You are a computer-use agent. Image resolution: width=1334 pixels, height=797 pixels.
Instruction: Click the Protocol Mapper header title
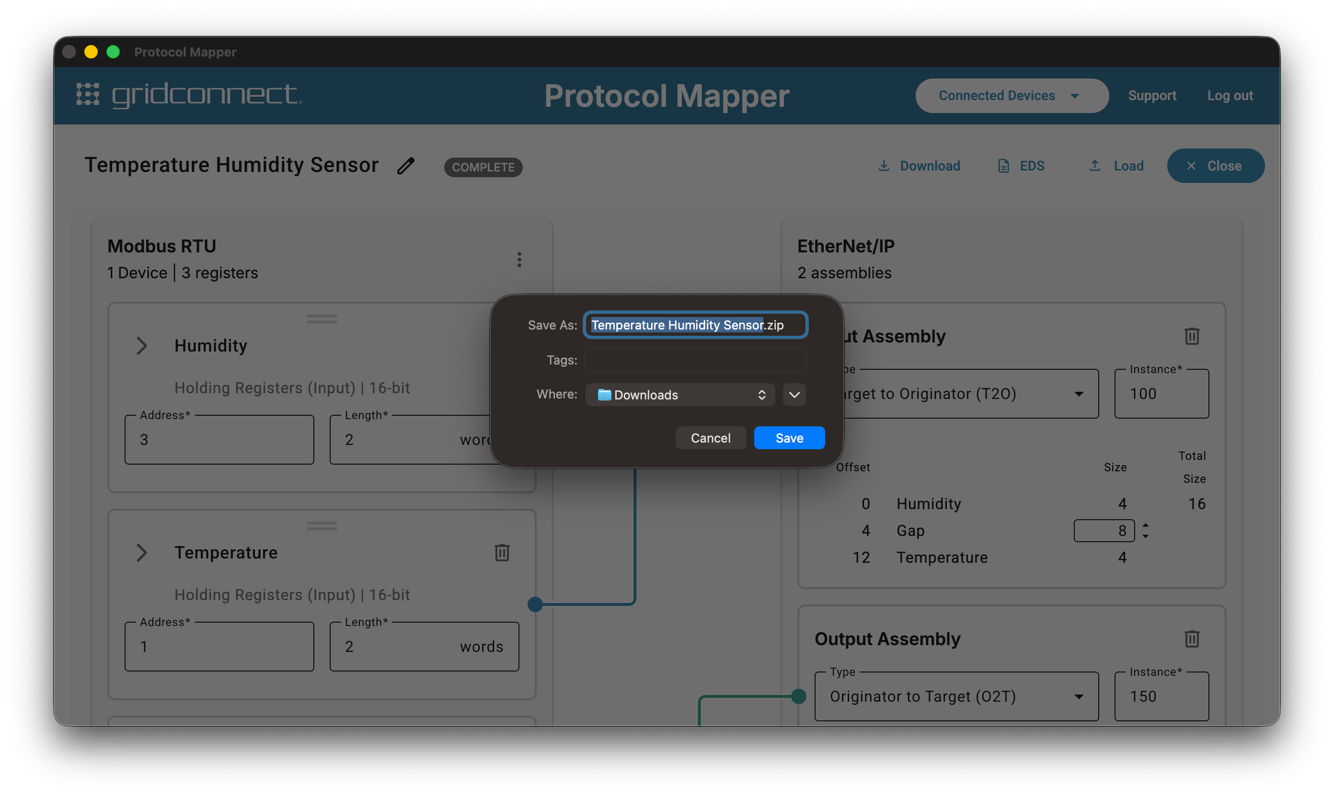(x=667, y=96)
